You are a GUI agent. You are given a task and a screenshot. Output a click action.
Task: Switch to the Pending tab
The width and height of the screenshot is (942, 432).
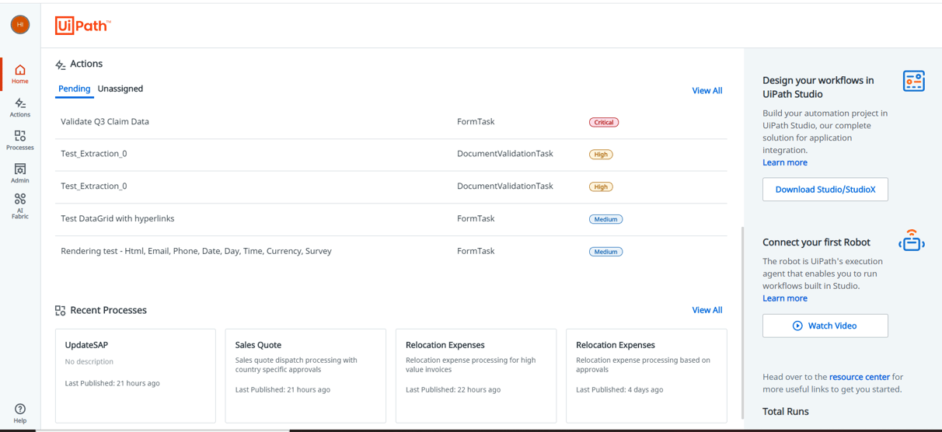(x=75, y=89)
